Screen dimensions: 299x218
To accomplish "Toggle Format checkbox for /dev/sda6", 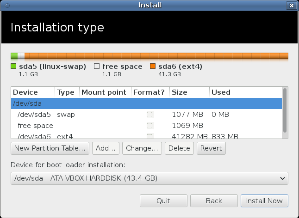I will (x=149, y=136).
